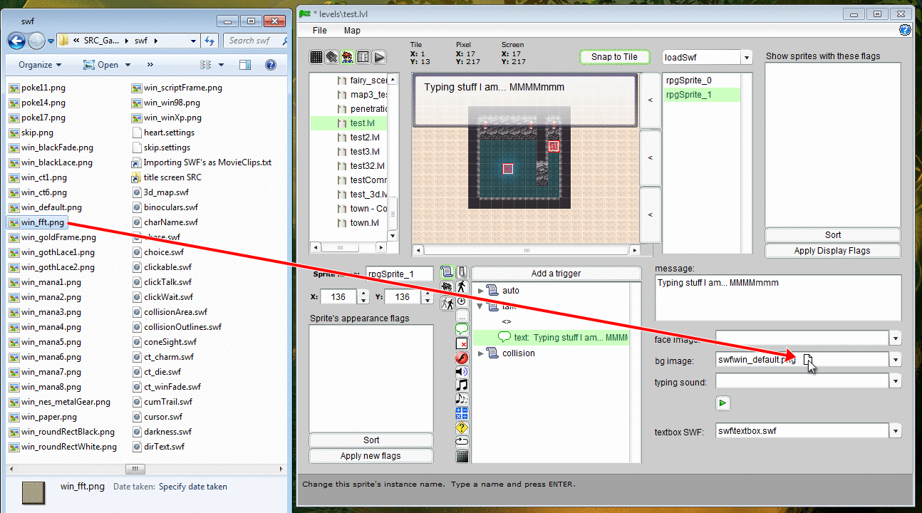Select the tile grid editing mode icon
The width and height of the screenshot is (922, 513).
pos(317,57)
